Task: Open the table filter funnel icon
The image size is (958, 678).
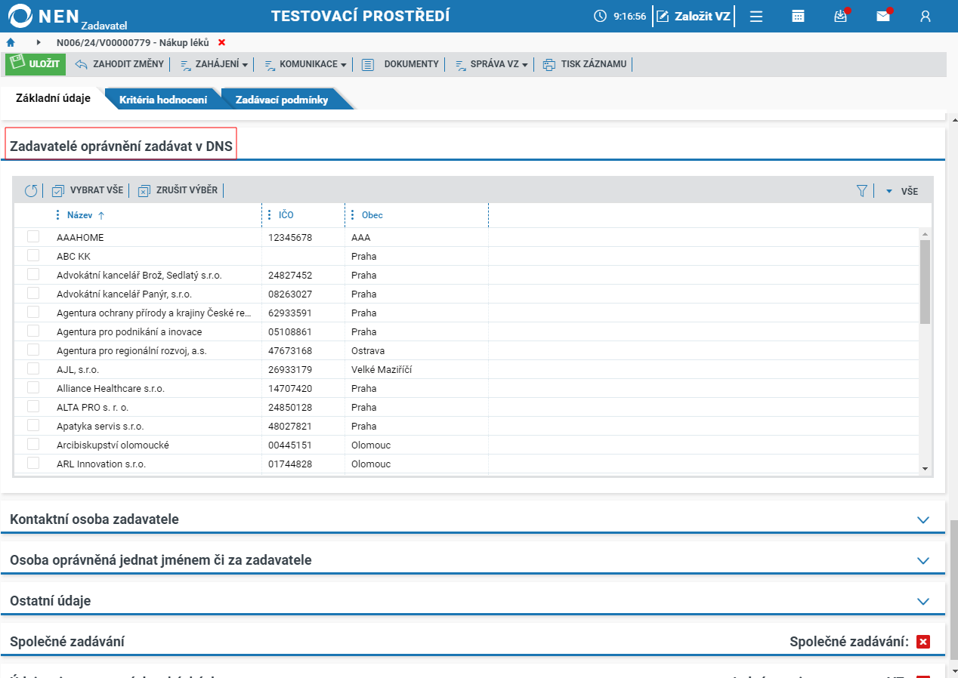Action: [x=862, y=191]
